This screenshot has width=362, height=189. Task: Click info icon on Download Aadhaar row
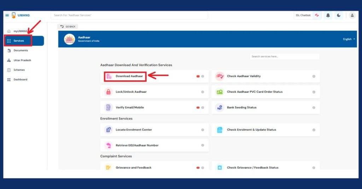203,77
